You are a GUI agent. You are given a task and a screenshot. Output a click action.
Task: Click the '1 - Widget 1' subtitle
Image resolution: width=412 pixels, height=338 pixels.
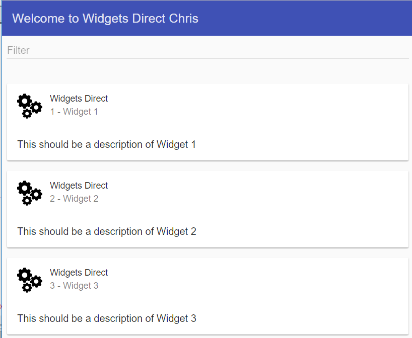(x=74, y=112)
